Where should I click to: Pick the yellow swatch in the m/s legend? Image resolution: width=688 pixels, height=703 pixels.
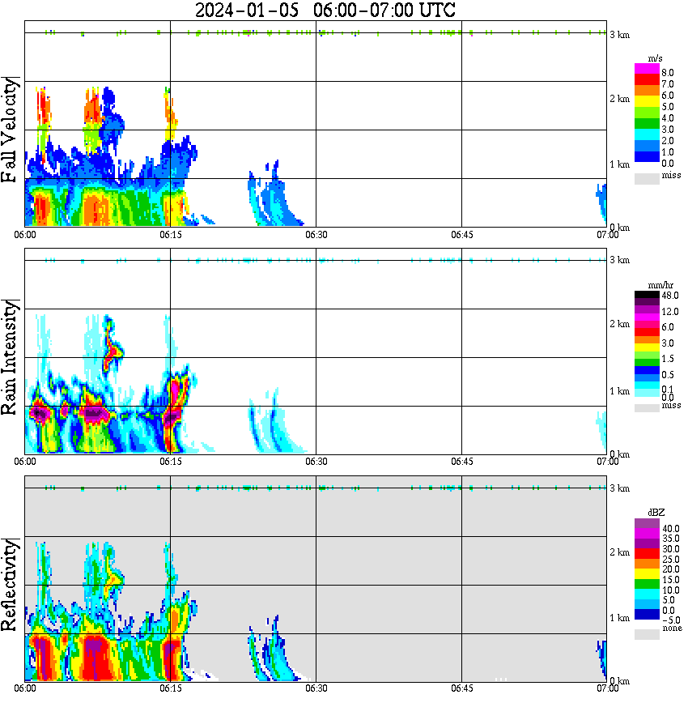click(x=647, y=102)
